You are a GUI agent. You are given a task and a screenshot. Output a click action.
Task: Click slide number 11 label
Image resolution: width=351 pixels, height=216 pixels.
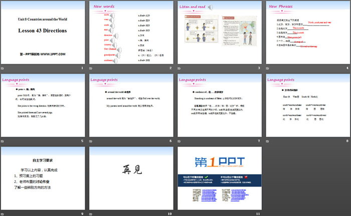[x=258, y=214]
